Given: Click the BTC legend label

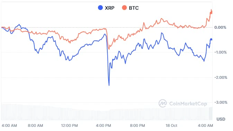Looking at the screenshot, I should click(134, 8).
